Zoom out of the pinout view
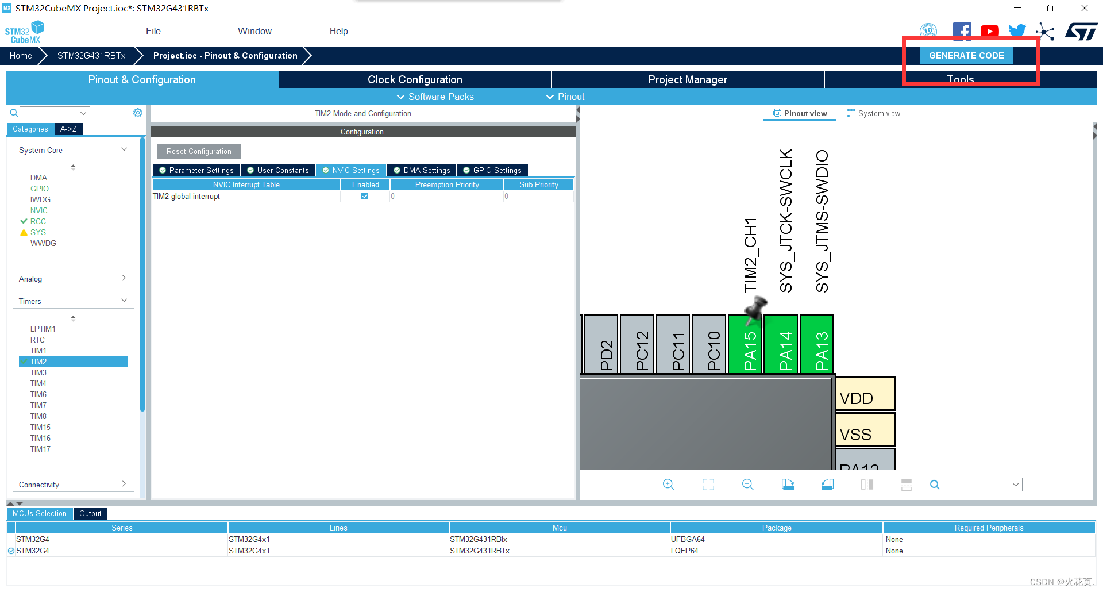1103x592 pixels. [747, 485]
